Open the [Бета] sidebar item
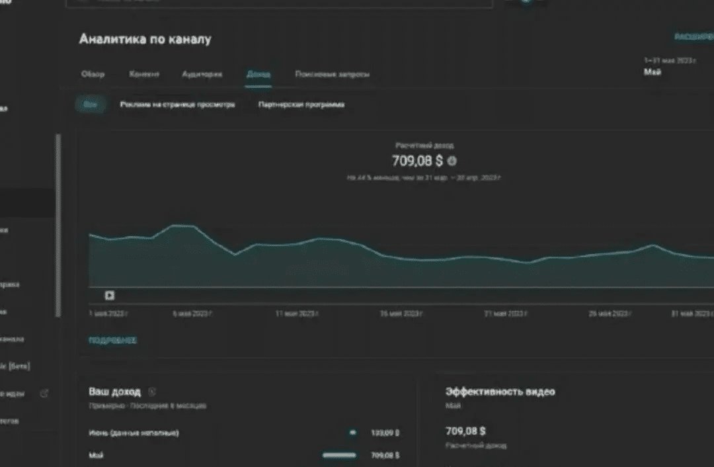The width and height of the screenshot is (714, 467). pos(15,366)
